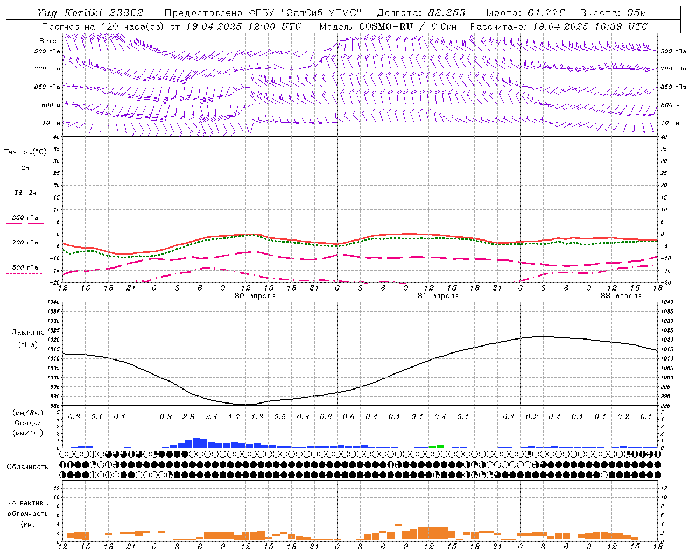Click the 'Осадки' precipitation label
689x551 pixels.
[x=27, y=423]
